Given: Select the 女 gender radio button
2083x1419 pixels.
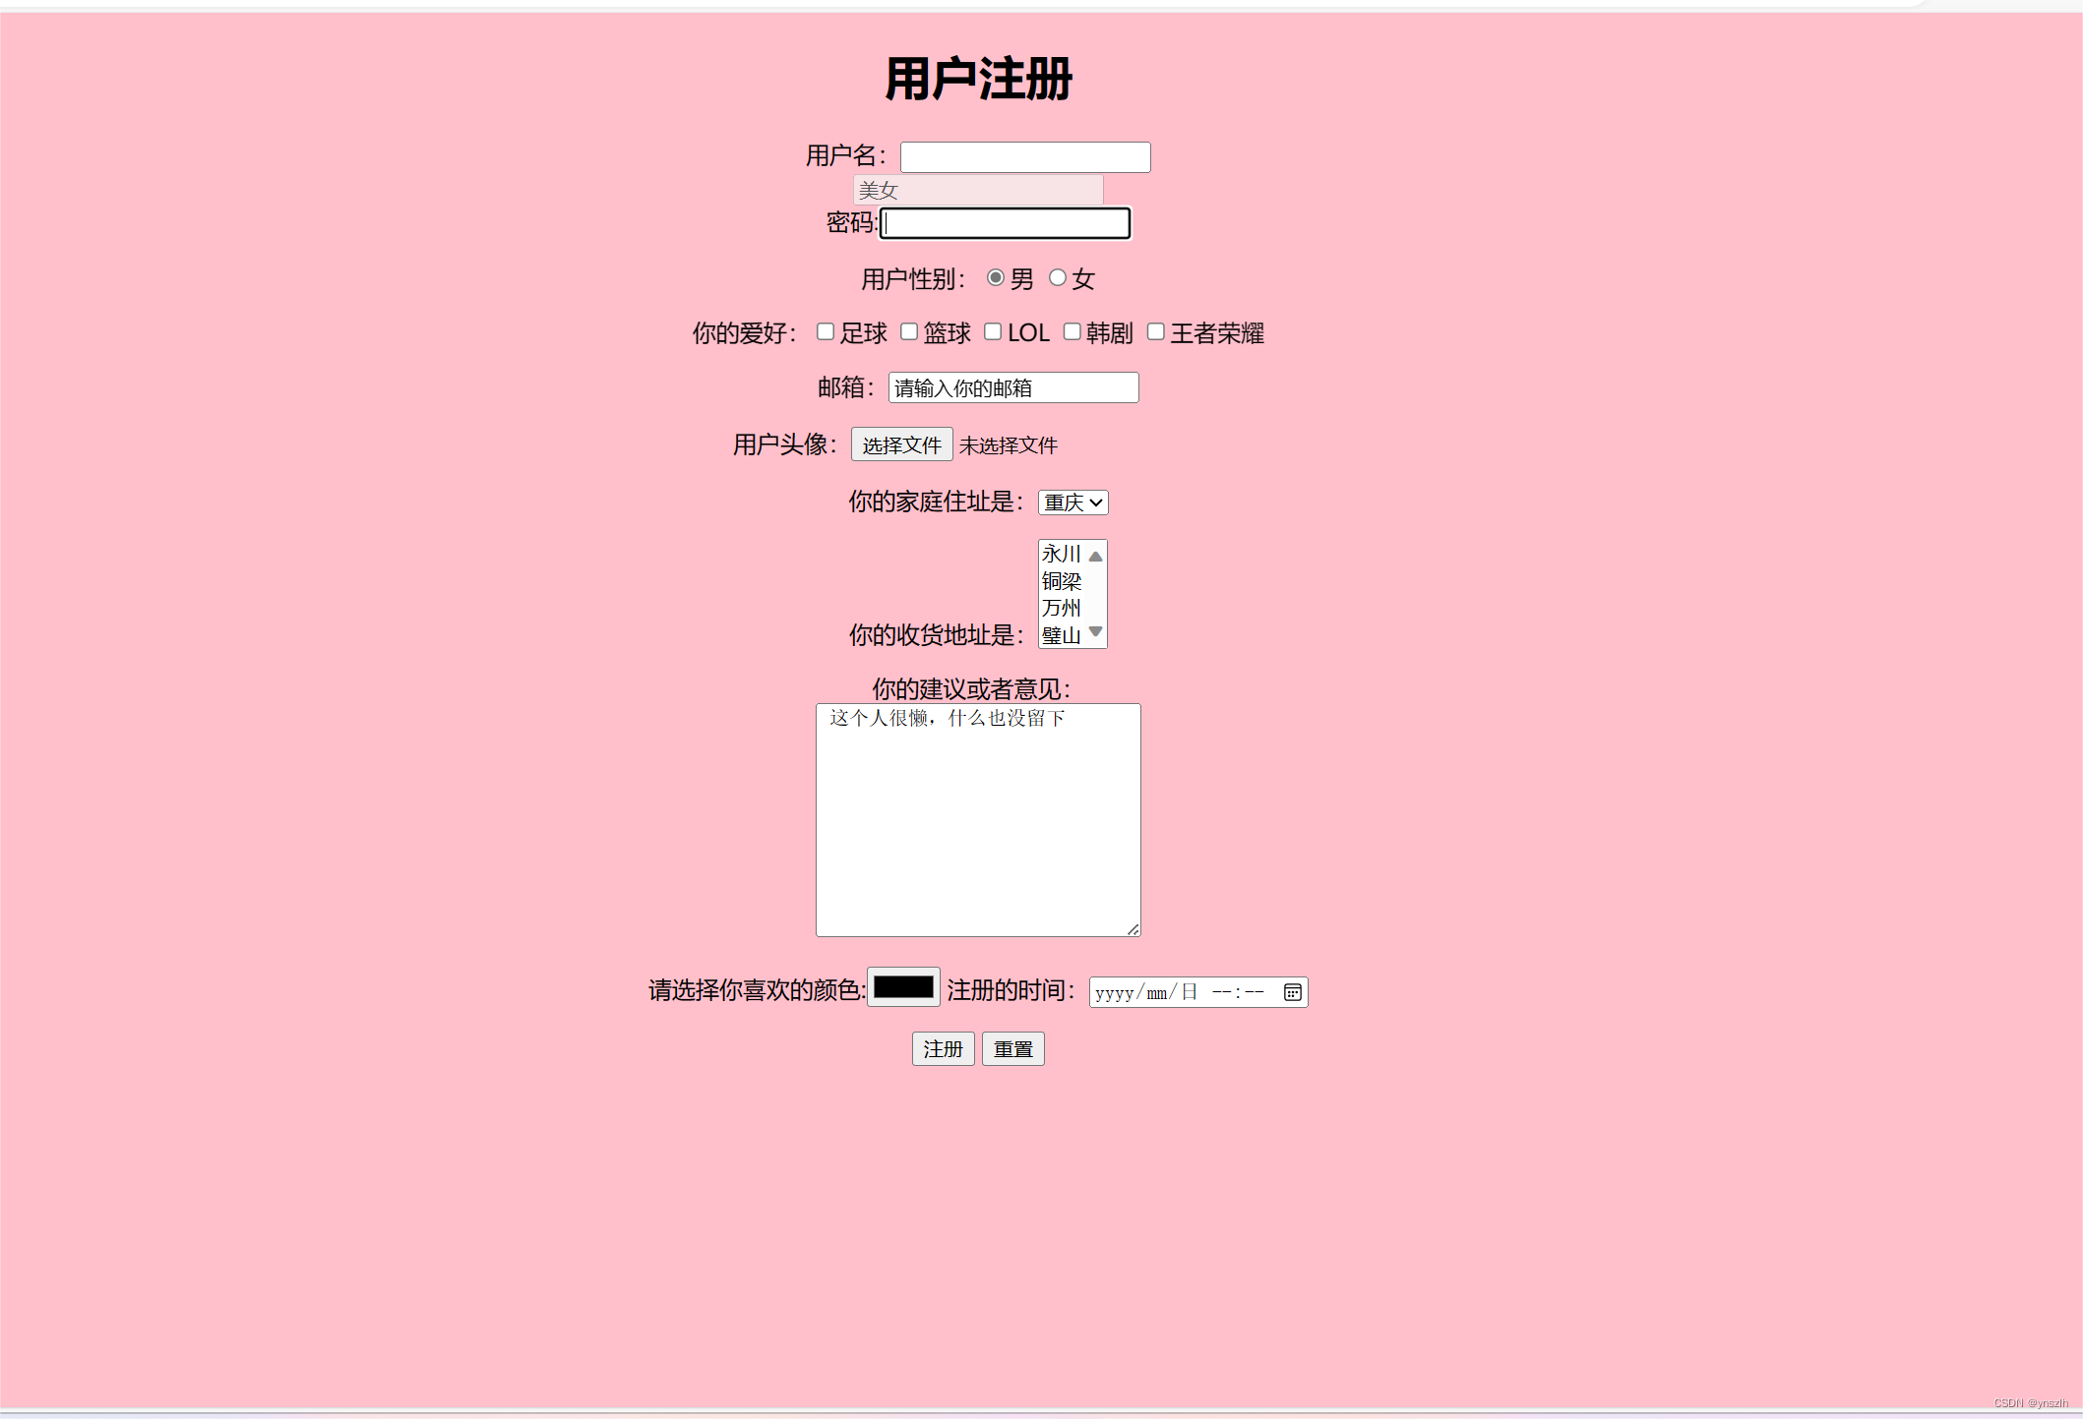Looking at the screenshot, I should coord(1058,278).
